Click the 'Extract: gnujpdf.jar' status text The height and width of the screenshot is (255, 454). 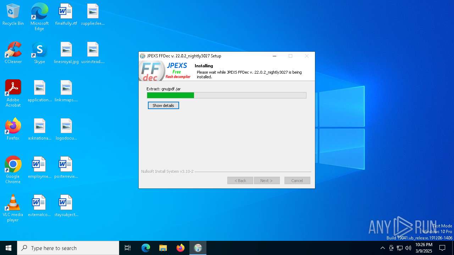tap(164, 89)
